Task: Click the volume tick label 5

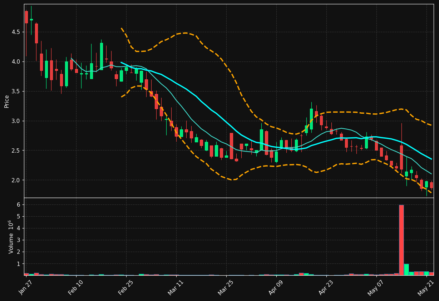Action: [19, 217]
